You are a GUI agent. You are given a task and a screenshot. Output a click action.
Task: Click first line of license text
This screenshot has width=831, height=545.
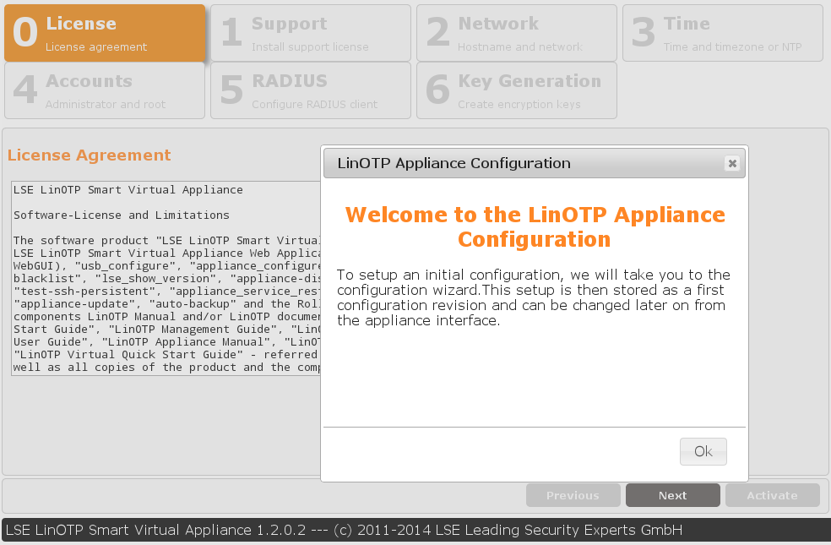click(x=128, y=190)
